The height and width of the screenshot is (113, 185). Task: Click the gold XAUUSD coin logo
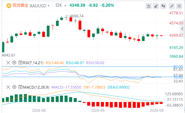click(9, 6)
